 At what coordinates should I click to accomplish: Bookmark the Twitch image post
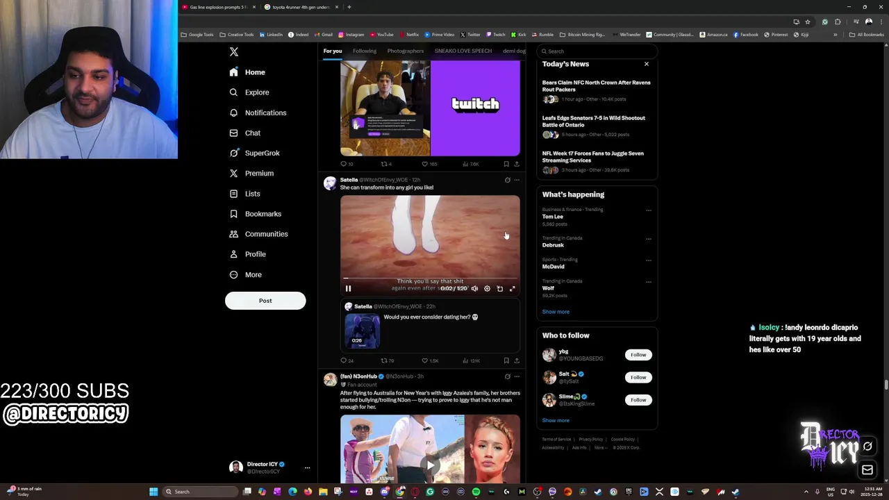(x=506, y=164)
